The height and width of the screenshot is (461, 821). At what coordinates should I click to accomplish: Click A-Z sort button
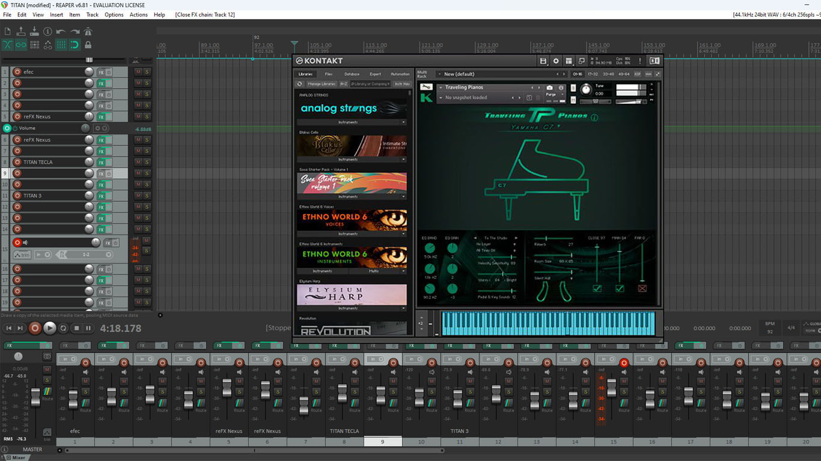tap(344, 84)
